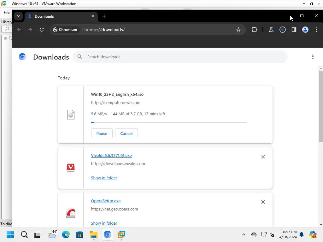Open the tab search dropdown arrow

pos(18,16)
